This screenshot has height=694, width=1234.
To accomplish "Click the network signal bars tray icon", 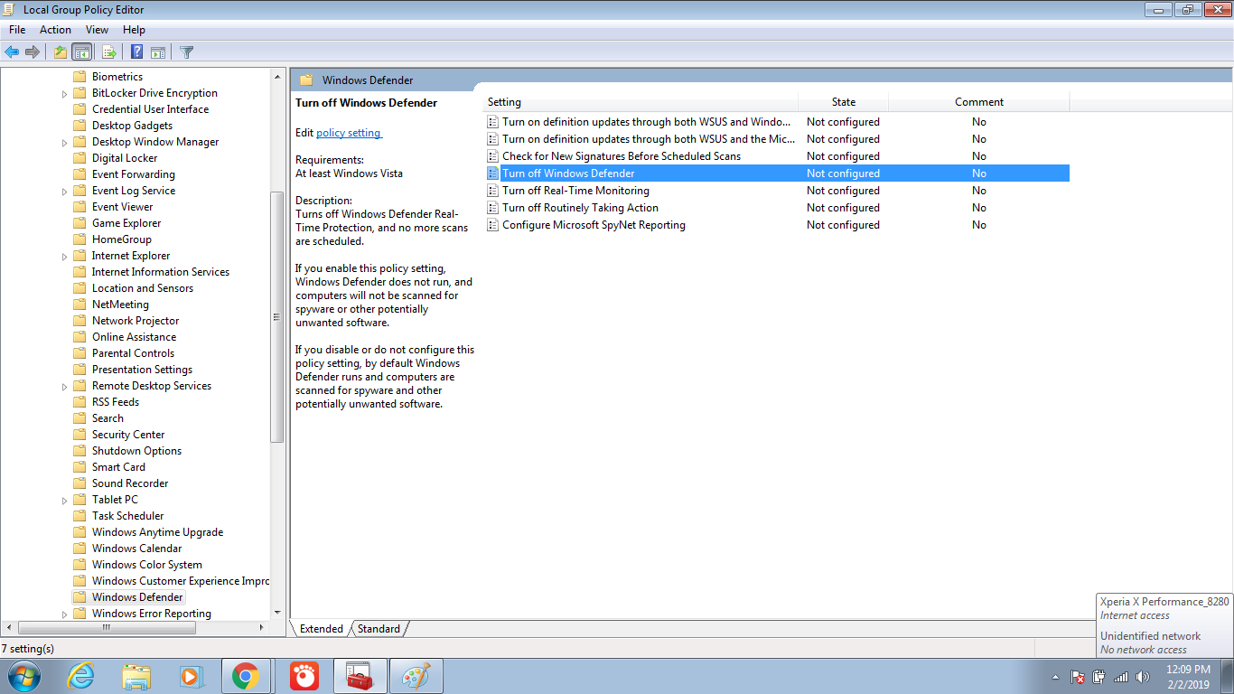I will click(1121, 677).
